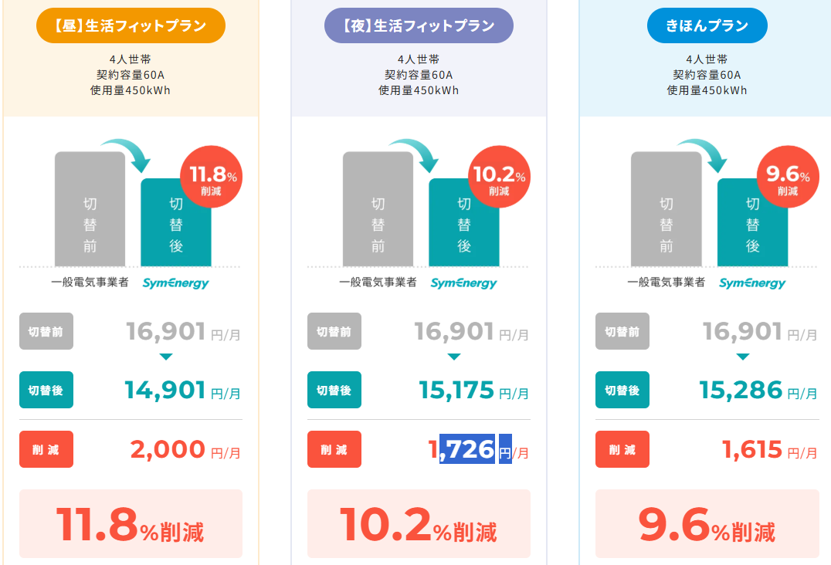Click the purple 【夜】生活フィットプラン pill label
The width and height of the screenshot is (831, 565).
click(x=419, y=25)
